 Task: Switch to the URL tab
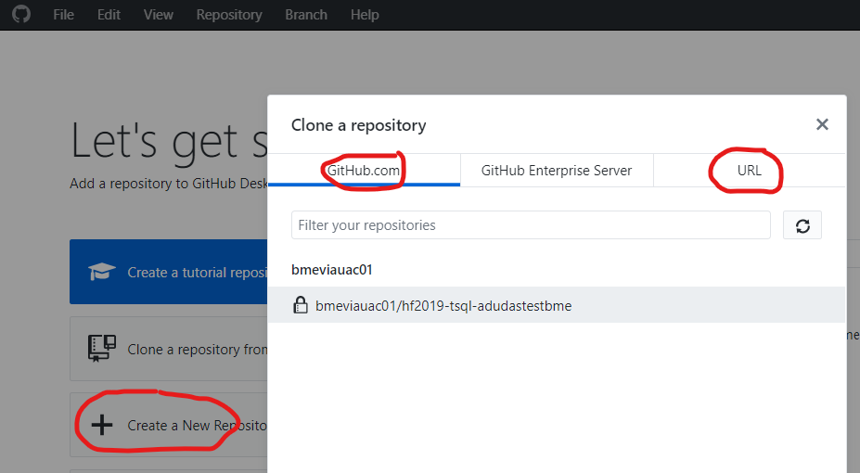pyautogui.click(x=749, y=171)
